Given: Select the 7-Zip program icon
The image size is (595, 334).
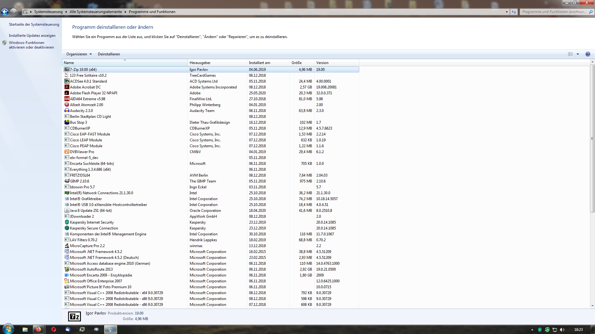Looking at the screenshot, I should [x=67, y=69].
